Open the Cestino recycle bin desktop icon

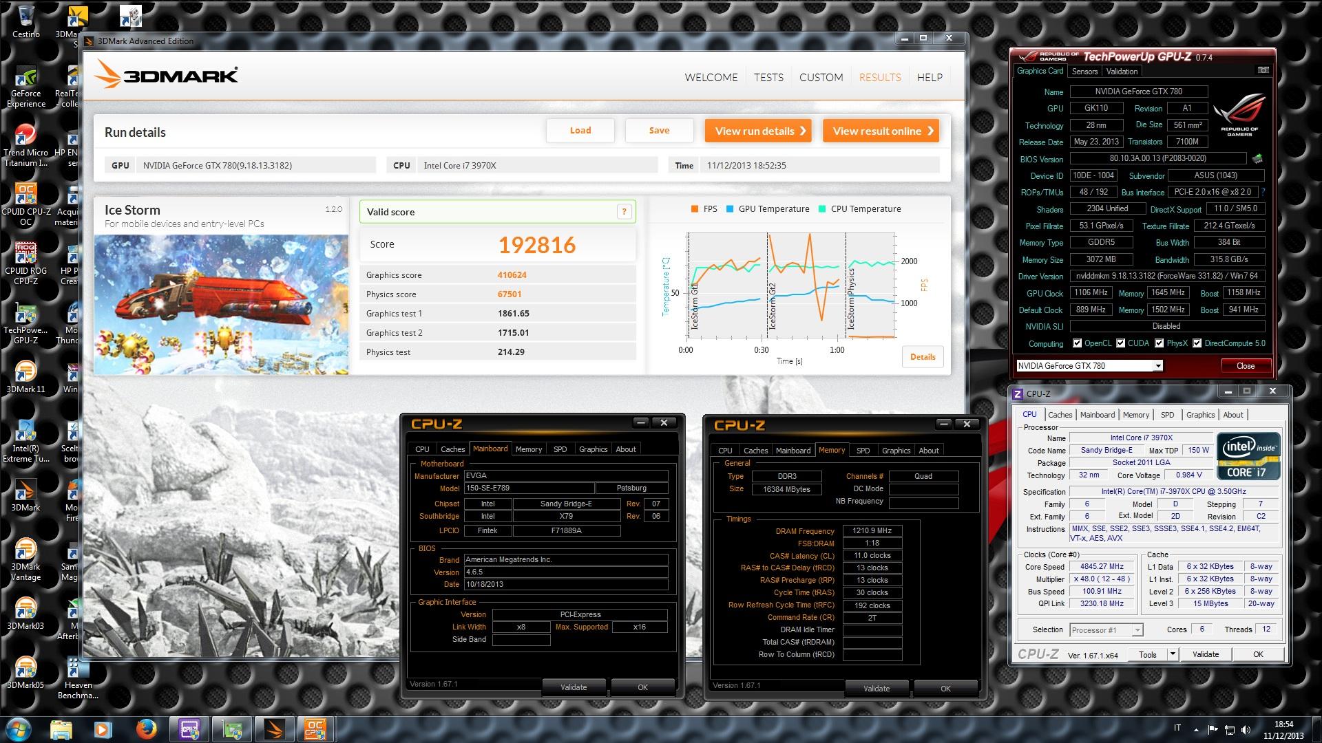tap(26, 21)
